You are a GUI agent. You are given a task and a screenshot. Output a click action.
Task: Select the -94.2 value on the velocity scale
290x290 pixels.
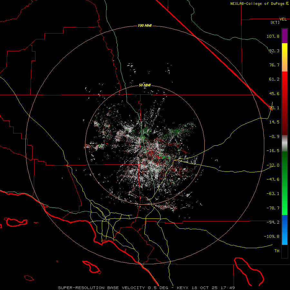[x=273, y=222]
